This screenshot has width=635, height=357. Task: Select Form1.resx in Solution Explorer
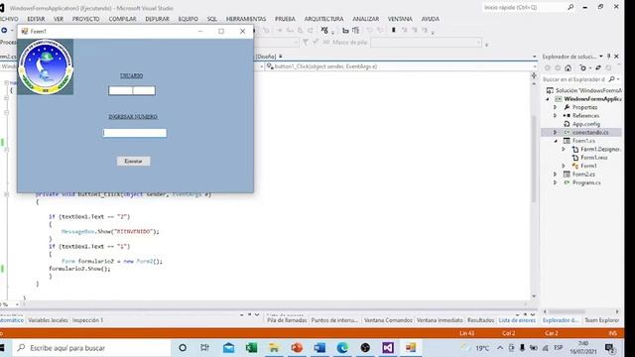pyautogui.click(x=594, y=158)
